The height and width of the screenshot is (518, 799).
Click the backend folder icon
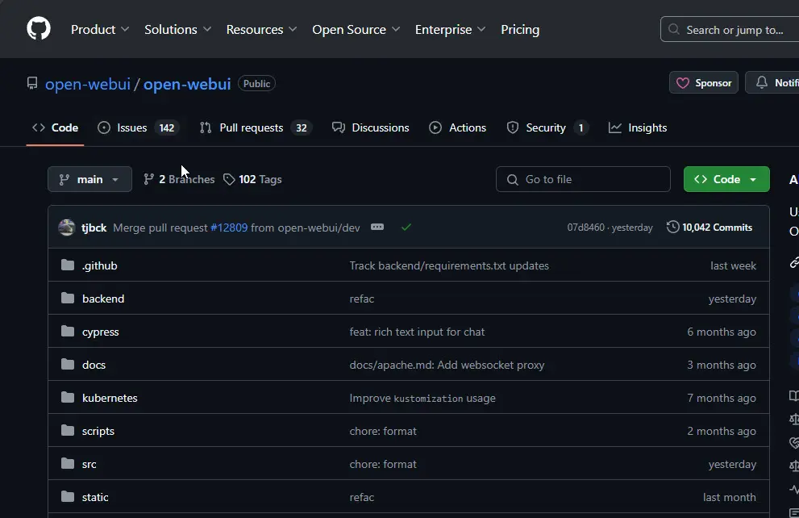[x=68, y=299]
